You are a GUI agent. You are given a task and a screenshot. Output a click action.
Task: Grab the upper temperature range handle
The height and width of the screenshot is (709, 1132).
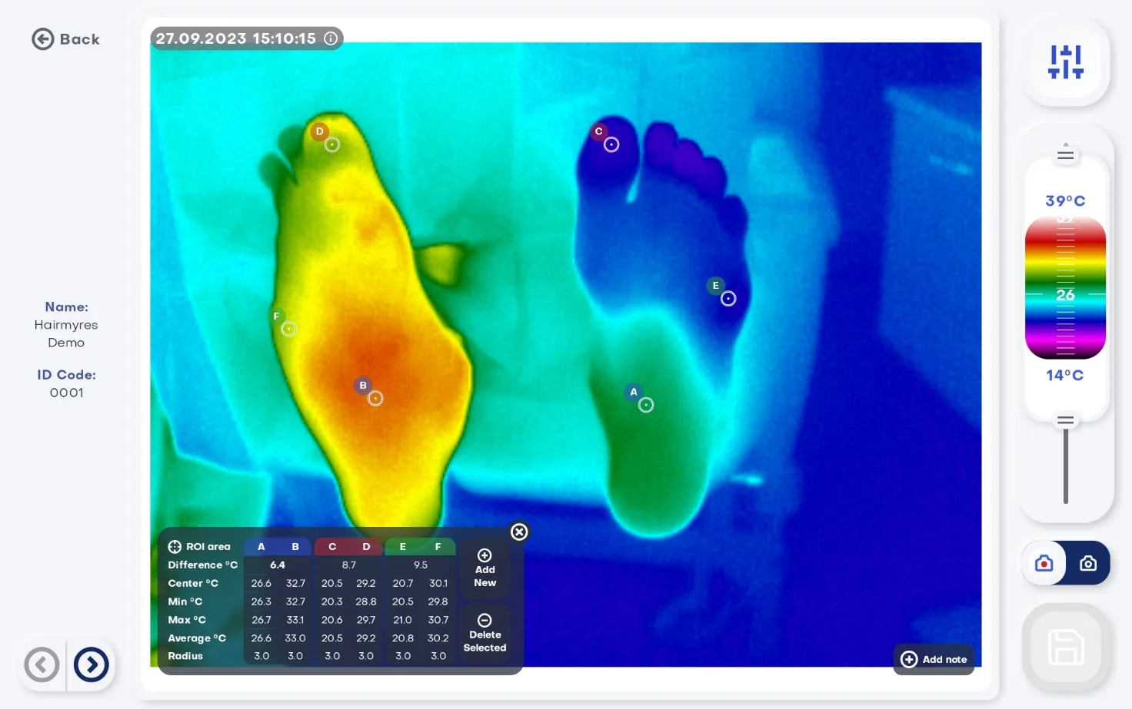coord(1065,155)
